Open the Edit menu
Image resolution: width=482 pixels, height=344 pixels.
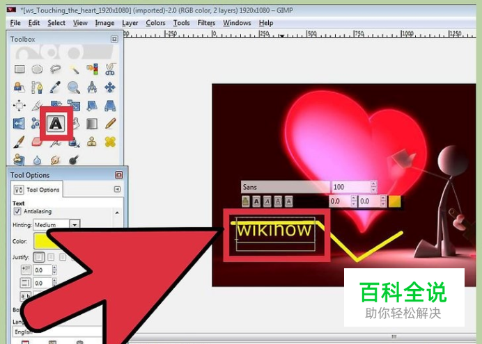pyautogui.click(x=34, y=23)
